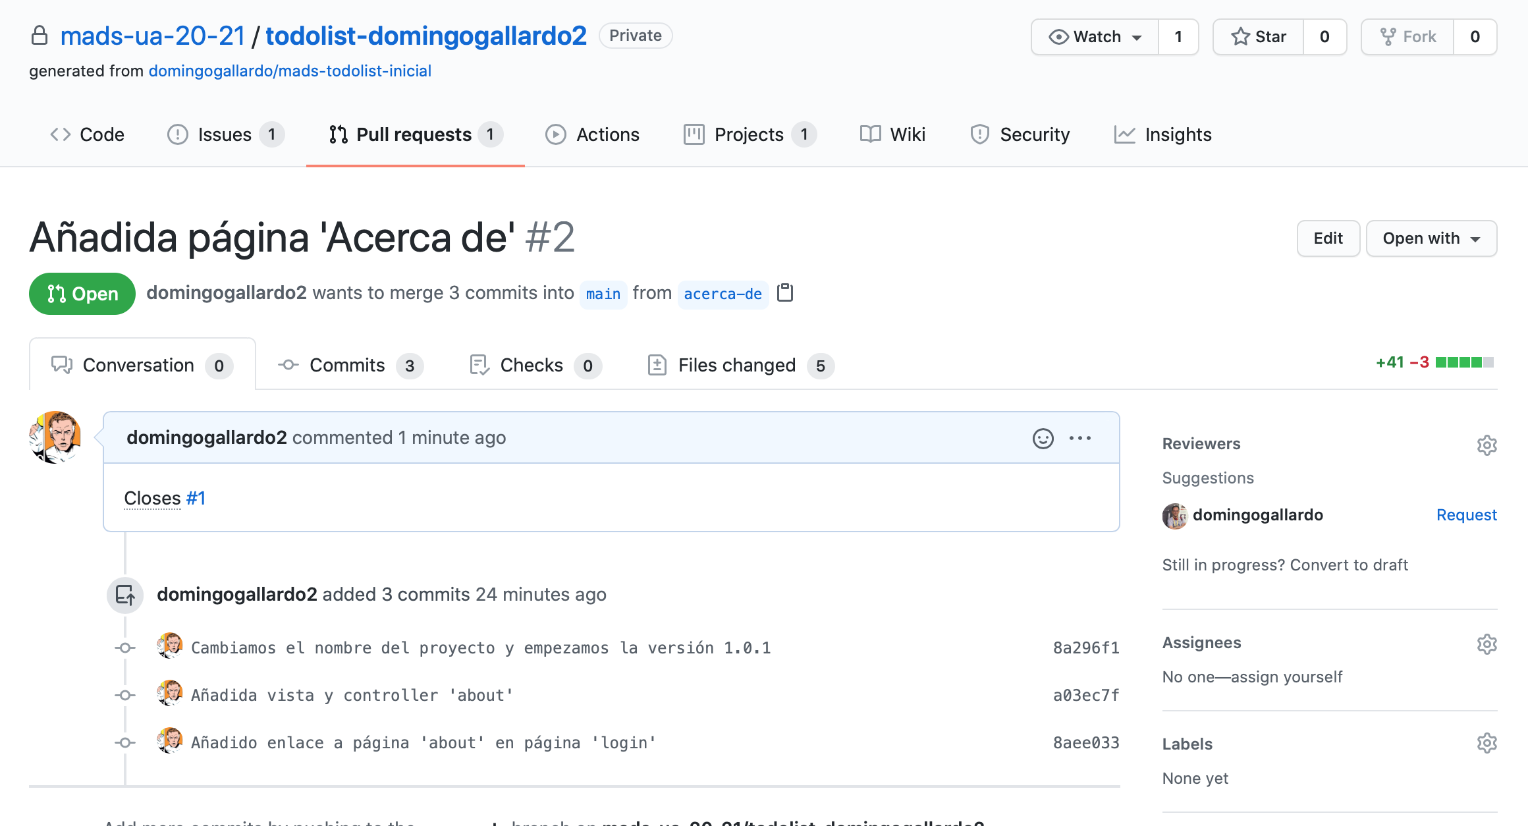Click the Edit title button
1528x826 pixels.
click(1328, 238)
